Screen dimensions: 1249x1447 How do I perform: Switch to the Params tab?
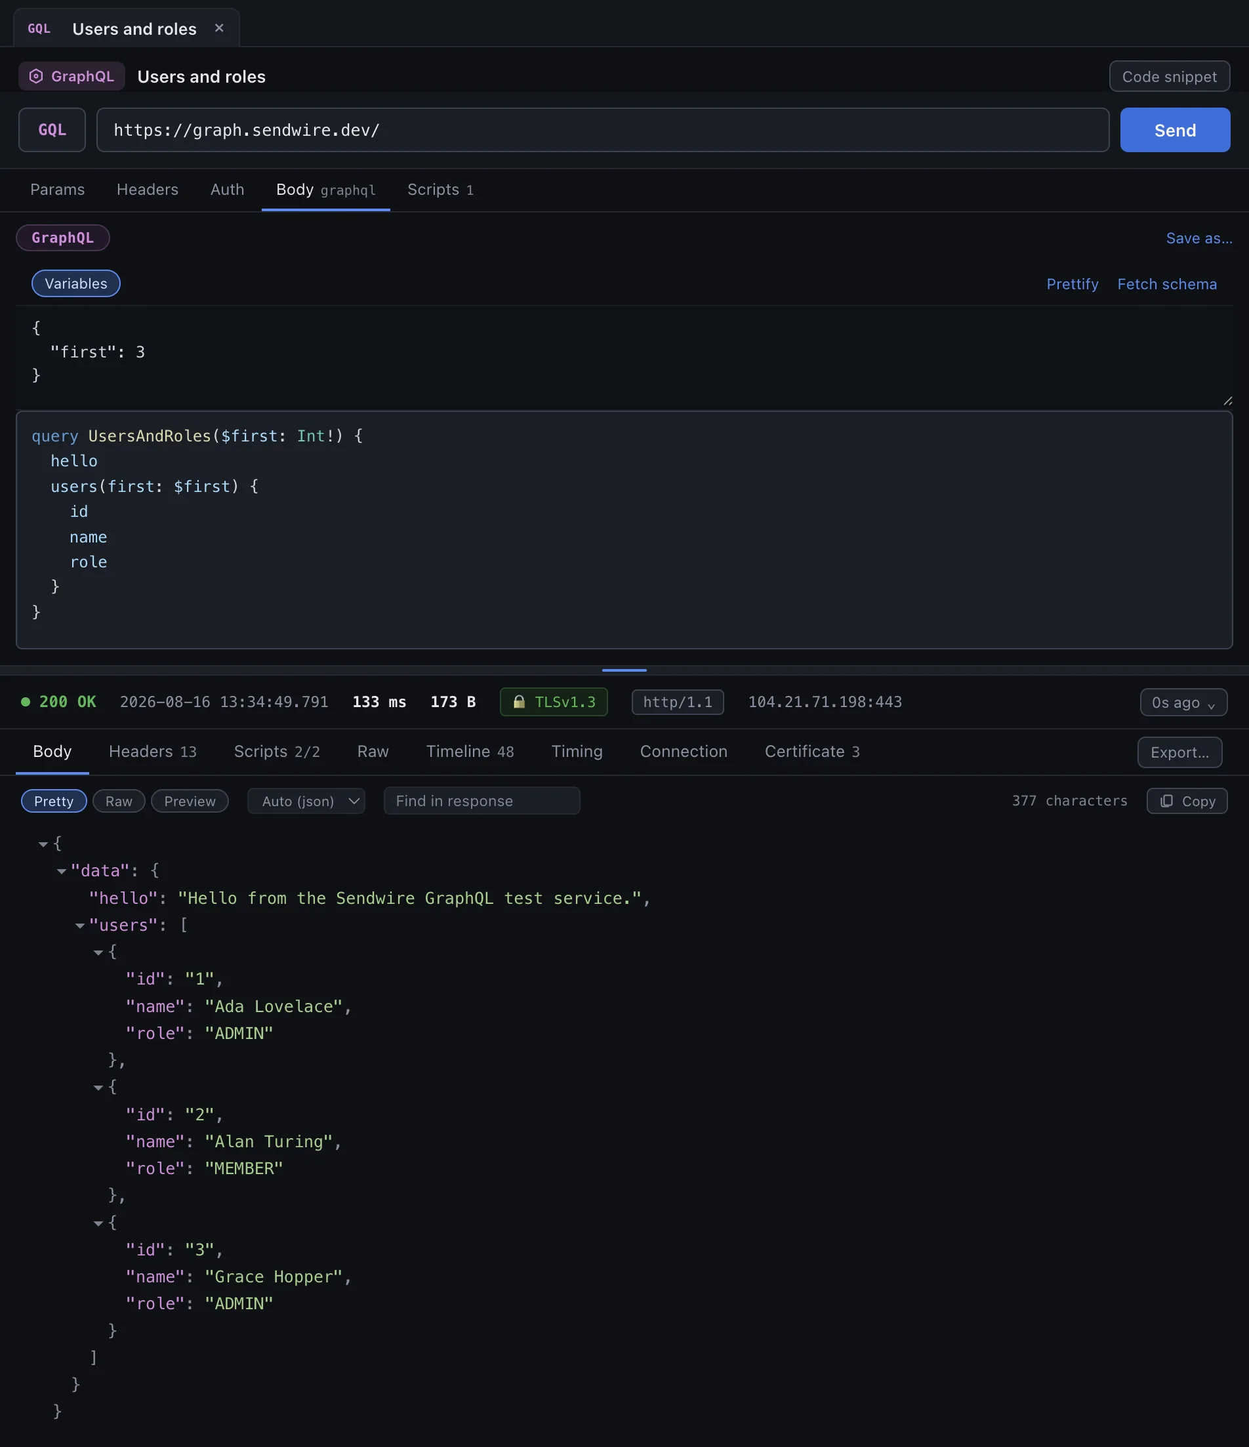(57, 190)
